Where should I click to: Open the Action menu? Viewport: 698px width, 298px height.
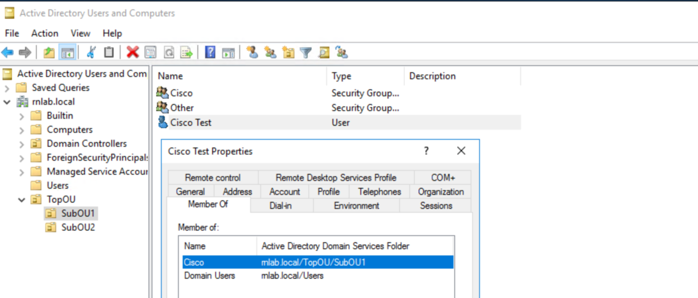pyautogui.click(x=44, y=33)
